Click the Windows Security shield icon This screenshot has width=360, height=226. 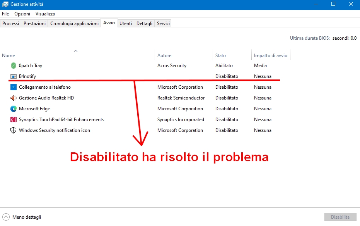(13, 130)
